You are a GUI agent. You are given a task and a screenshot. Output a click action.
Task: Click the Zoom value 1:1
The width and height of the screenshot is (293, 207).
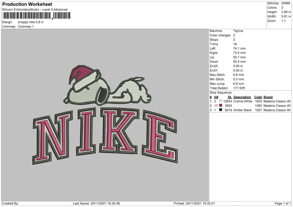pyautogui.click(x=283, y=21)
